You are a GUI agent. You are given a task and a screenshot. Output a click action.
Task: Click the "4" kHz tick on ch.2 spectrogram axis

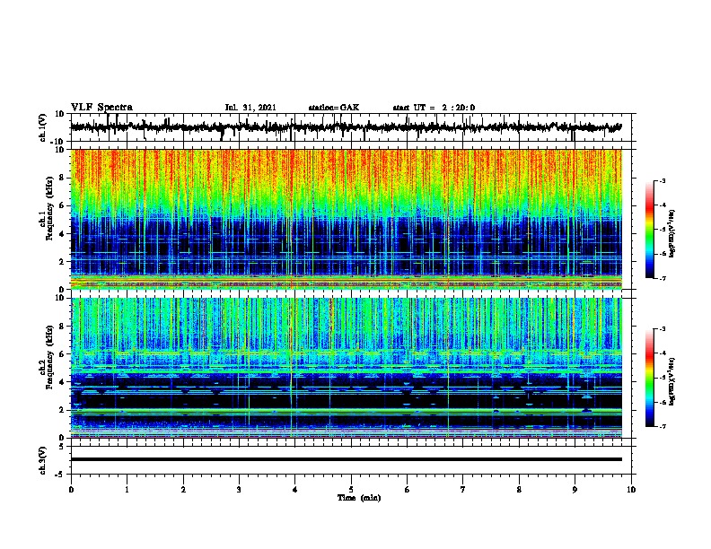tap(62, 382)
